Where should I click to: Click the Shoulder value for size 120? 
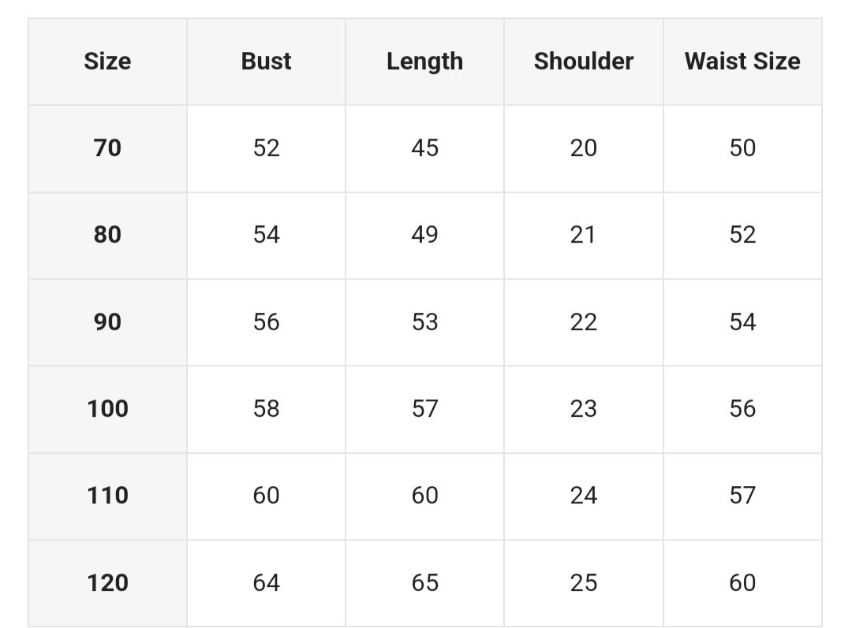coord(583,583)
